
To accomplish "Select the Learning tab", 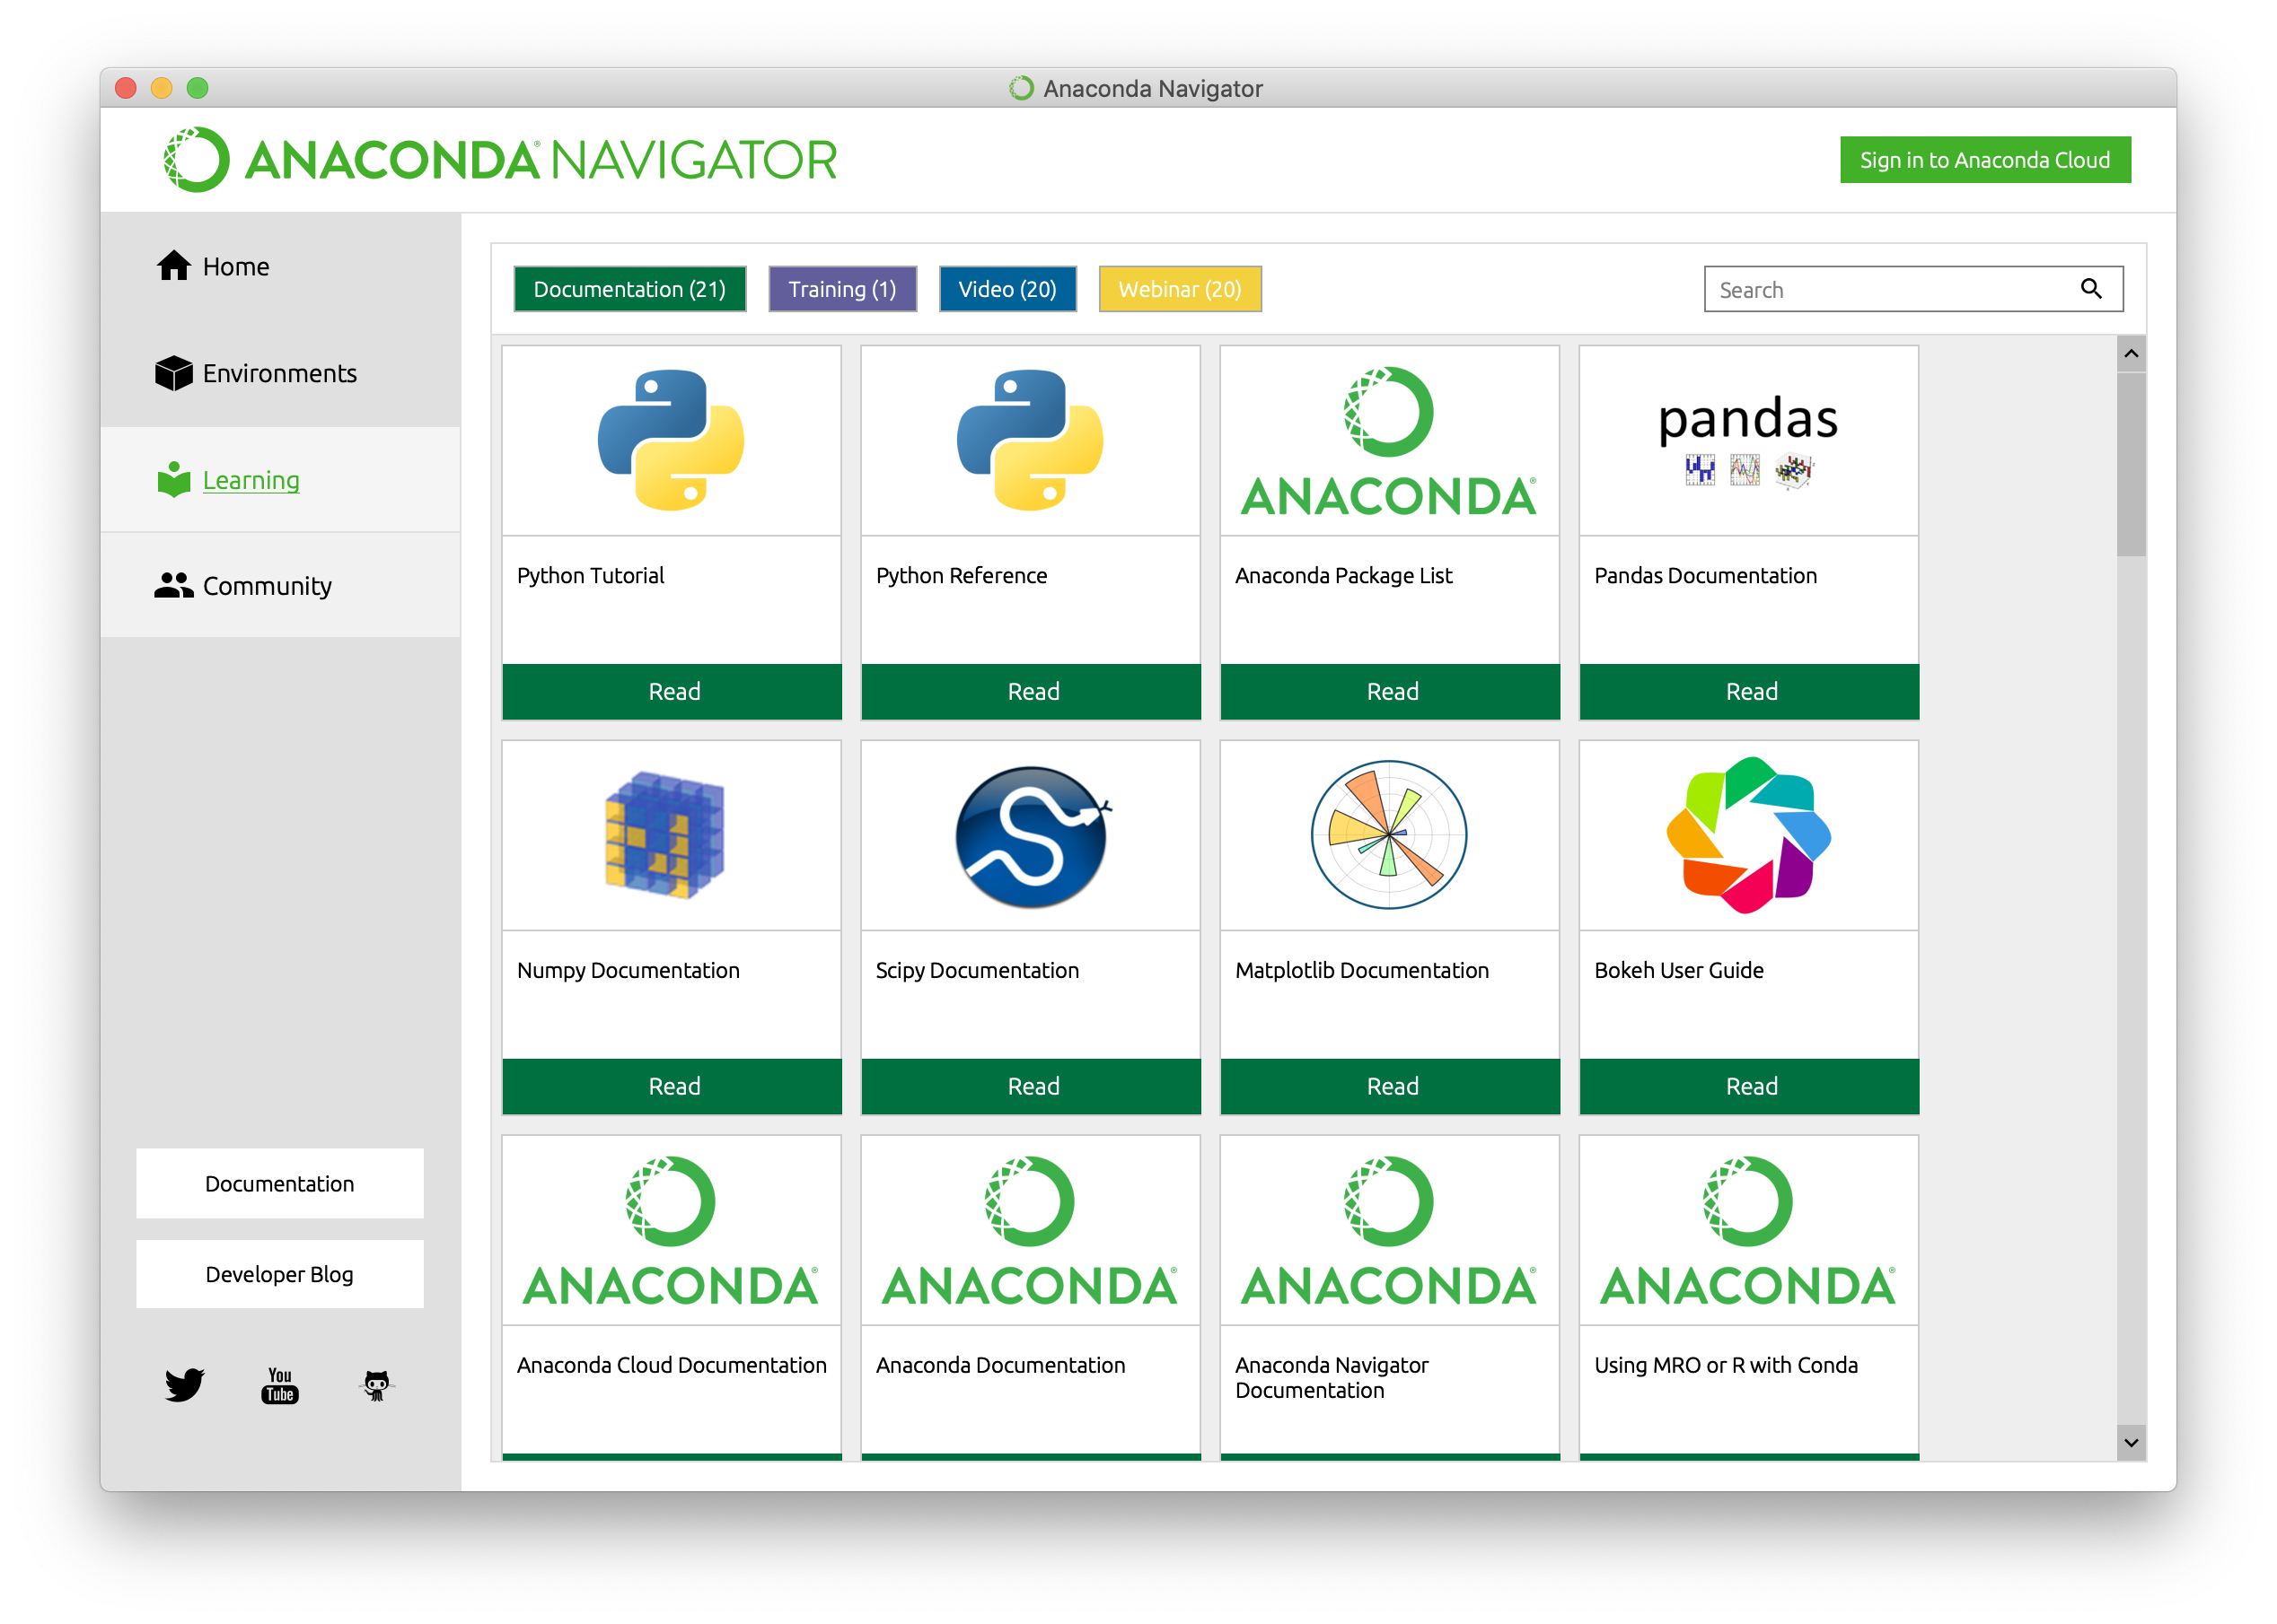I will point(280,480).
